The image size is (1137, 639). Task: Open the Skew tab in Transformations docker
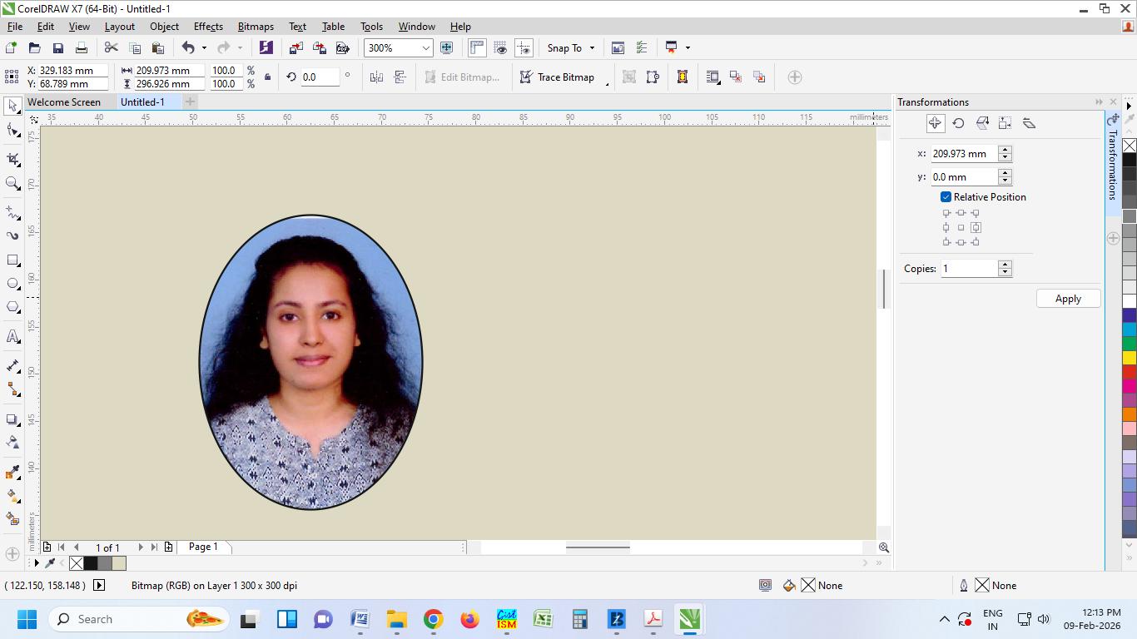(1029, 123)
